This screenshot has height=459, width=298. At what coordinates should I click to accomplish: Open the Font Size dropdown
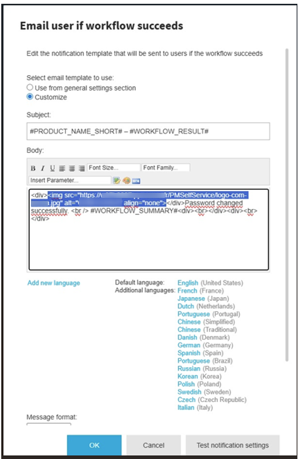click(x=114, y=168)
